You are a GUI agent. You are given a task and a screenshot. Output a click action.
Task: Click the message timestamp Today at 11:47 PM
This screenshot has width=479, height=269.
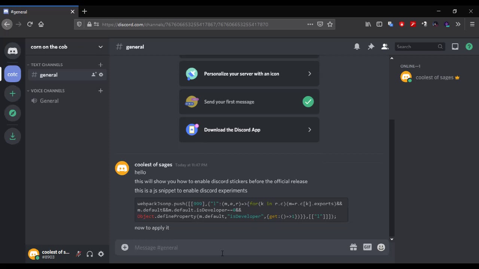191,165
